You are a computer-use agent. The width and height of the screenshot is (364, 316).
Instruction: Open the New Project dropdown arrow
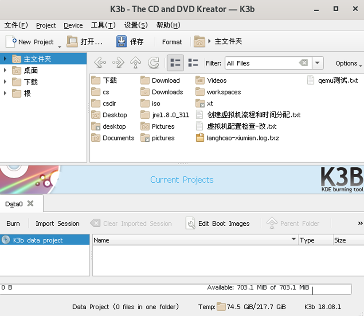click(59, 46)
